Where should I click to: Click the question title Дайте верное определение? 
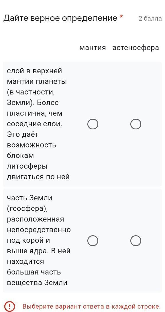60,18
